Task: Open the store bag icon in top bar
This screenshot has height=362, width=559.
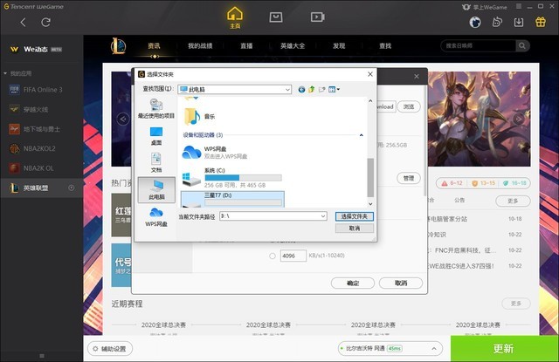Action: (276, 17)
